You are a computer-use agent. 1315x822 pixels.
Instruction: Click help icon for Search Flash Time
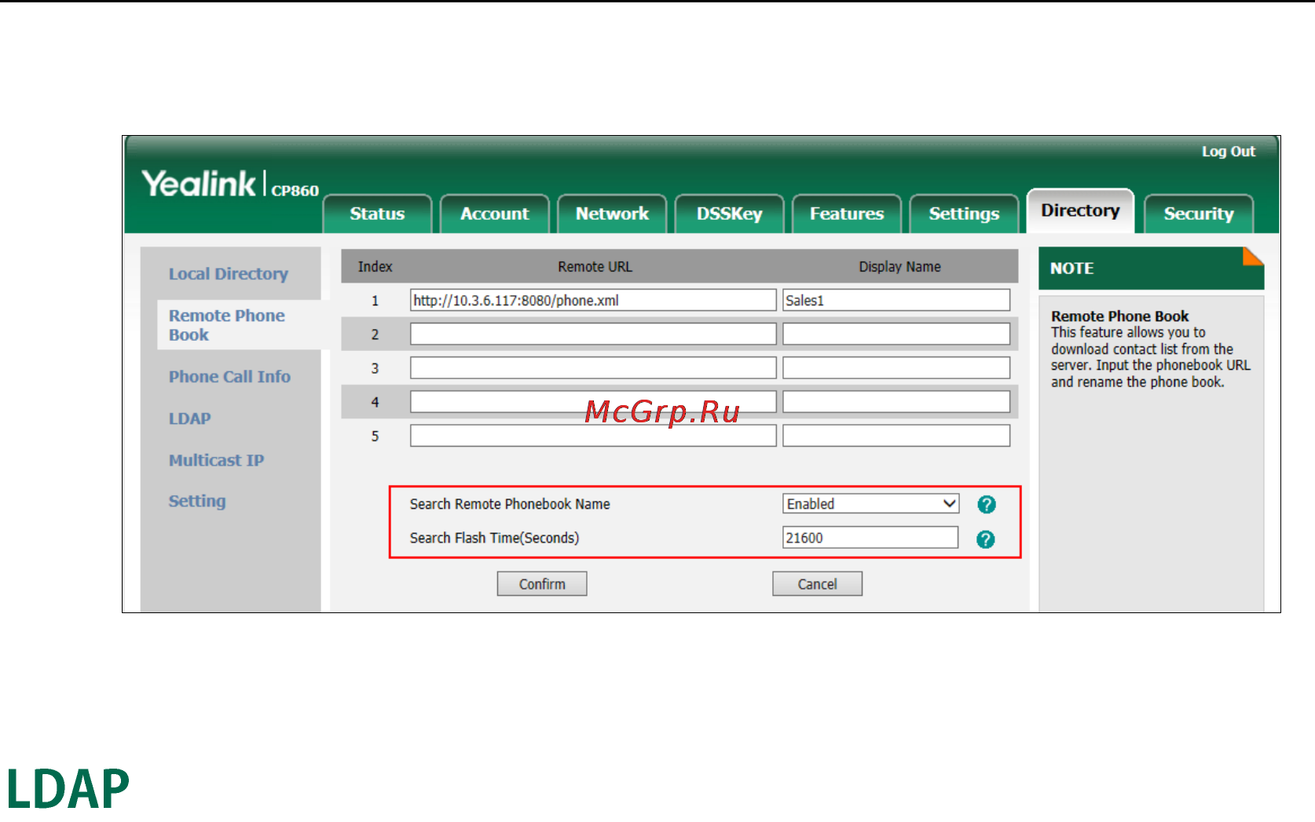click(985, 539)
